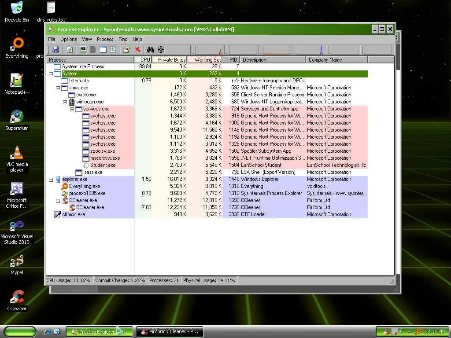451x338 pixels.
Task: Collapse the System process tree node
Action: [x=51, y=74]
